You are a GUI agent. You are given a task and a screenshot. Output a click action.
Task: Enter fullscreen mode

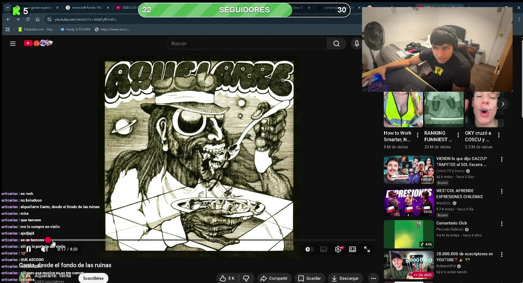367,249
